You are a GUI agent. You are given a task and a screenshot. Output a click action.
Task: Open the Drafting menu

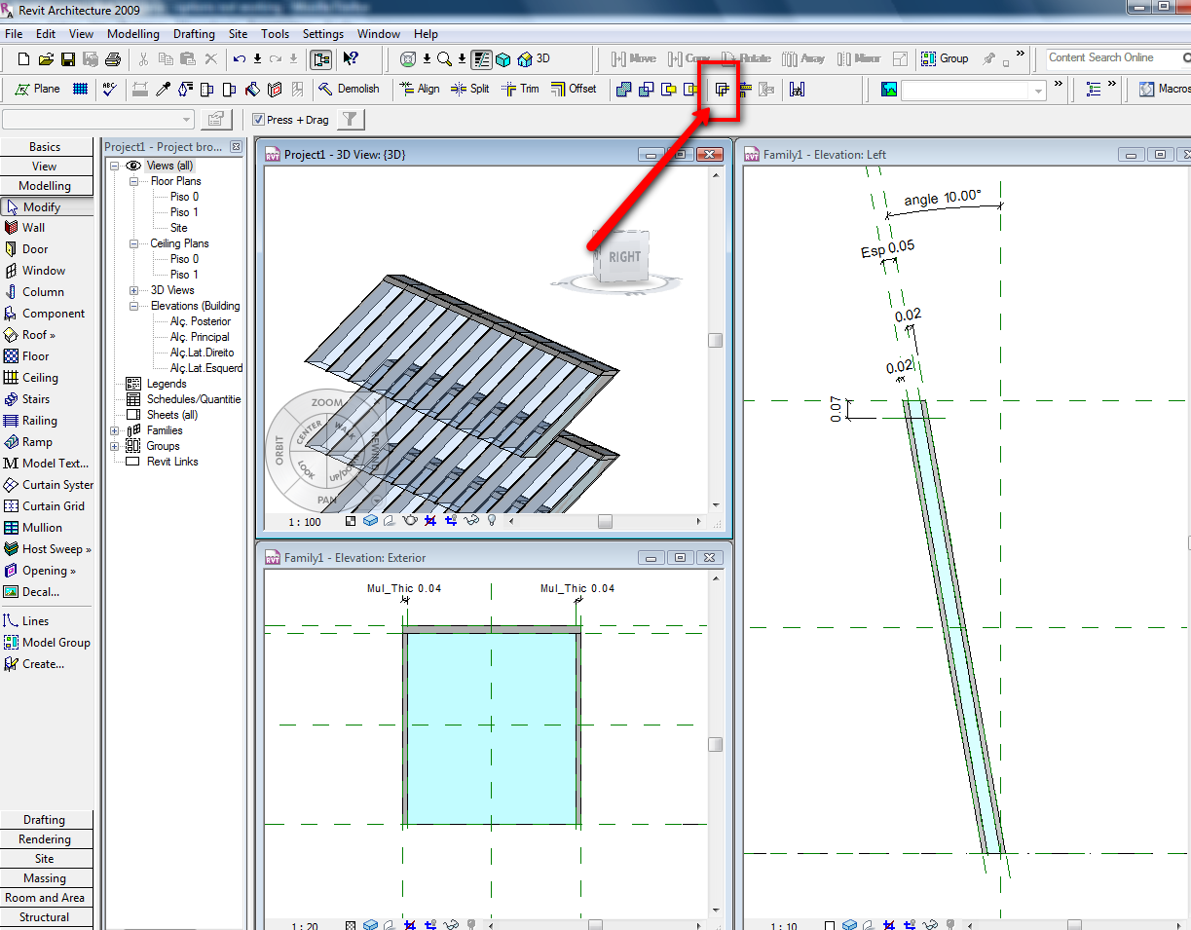(194, 34)
